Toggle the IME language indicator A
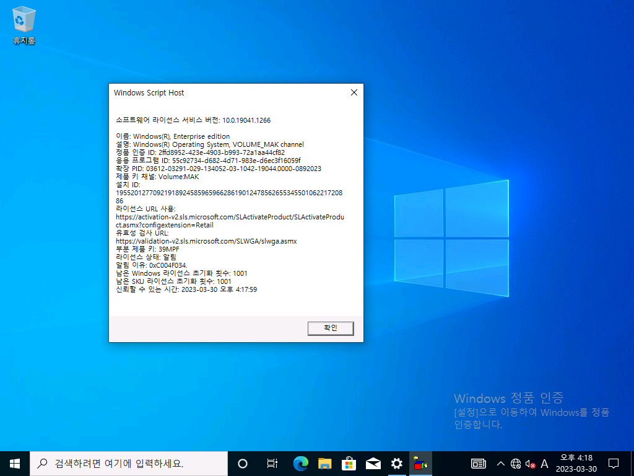The image size is (634, 476). click(x=544, y=464)
